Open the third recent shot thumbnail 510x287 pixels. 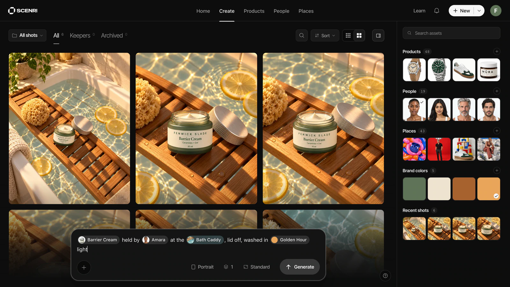464,229
